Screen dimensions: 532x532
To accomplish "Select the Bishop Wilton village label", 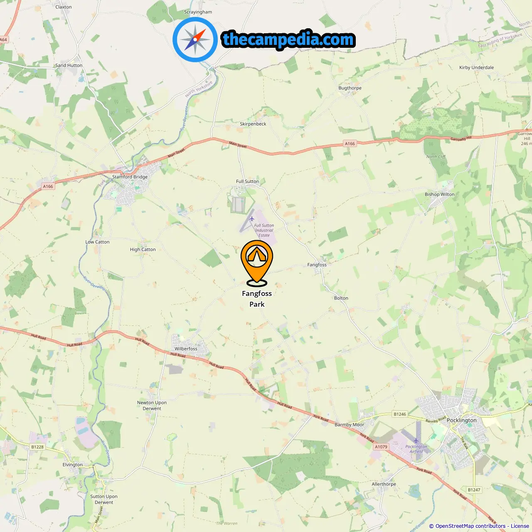I will tap(440, 194).
